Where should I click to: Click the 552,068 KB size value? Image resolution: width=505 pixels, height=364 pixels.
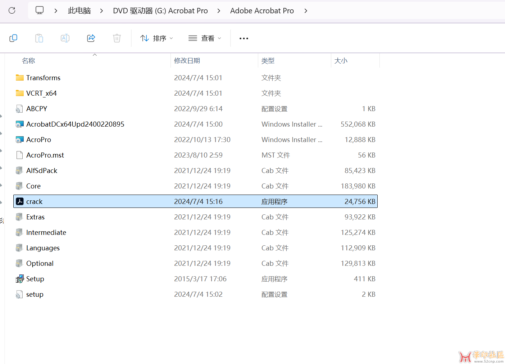click(358, 124)
